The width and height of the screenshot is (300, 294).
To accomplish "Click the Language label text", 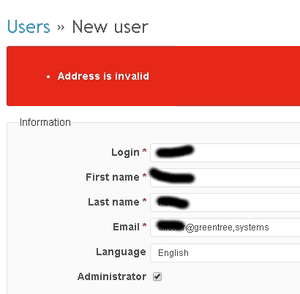I will pos(121,252).
